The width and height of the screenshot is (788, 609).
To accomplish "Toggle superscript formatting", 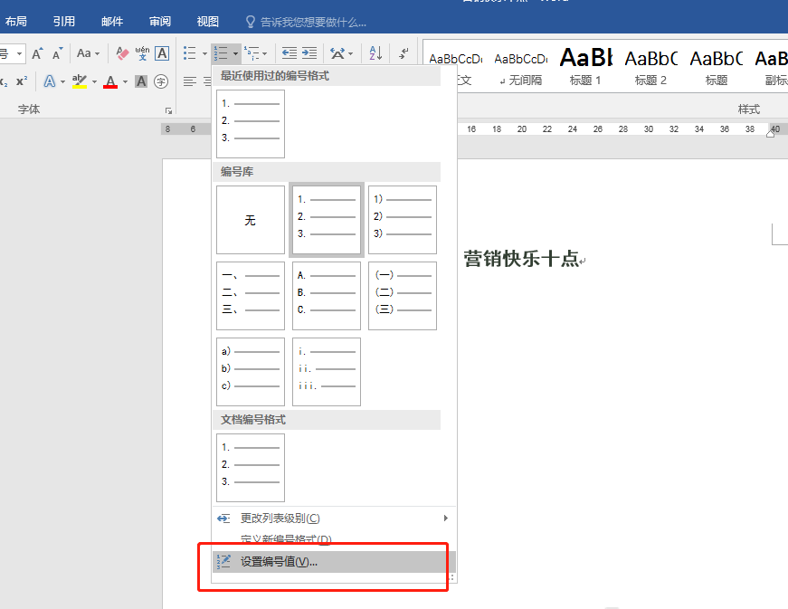I will click(x=22, y=81).
